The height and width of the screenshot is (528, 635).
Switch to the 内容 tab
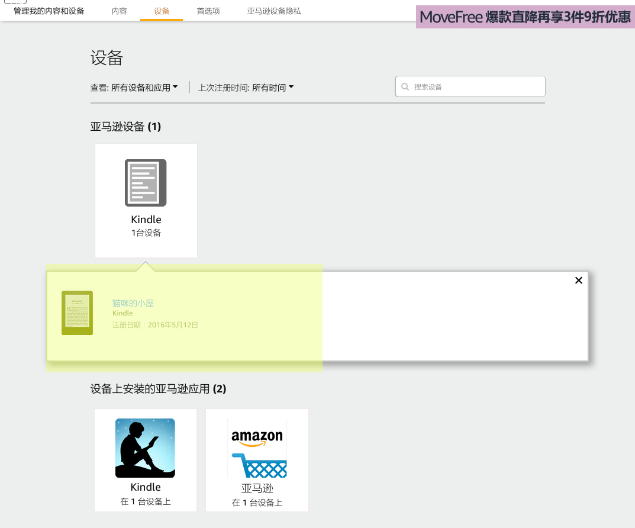point(119,11)
